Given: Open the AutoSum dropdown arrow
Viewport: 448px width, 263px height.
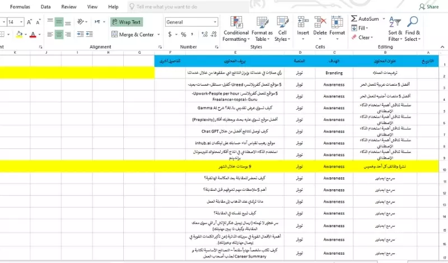Looking at the screenshot, I should 384,18.
